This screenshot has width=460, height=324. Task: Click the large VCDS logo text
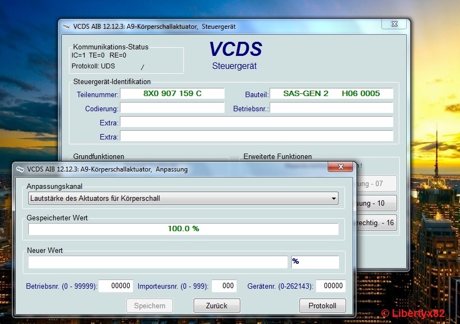235,49
